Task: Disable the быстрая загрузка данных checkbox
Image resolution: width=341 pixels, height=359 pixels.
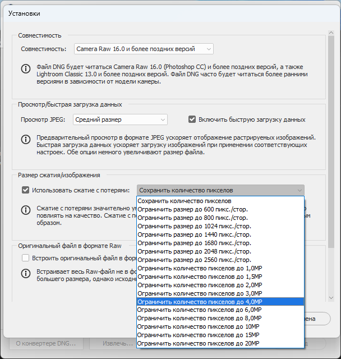Action: click(x=192, y=119)
